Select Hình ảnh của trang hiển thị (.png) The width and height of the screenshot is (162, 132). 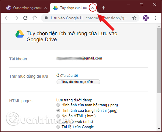coord(58,110)
